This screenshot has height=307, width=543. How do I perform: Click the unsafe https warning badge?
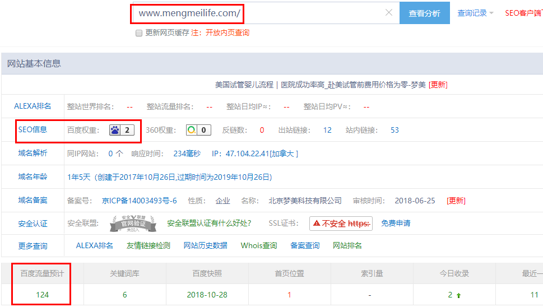341,224
